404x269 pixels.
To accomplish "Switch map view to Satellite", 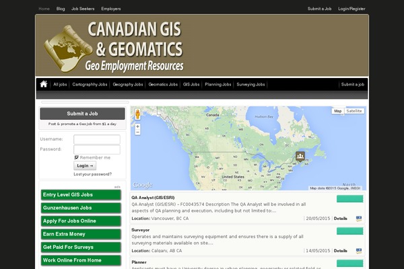I will click(x=354, y=111).
